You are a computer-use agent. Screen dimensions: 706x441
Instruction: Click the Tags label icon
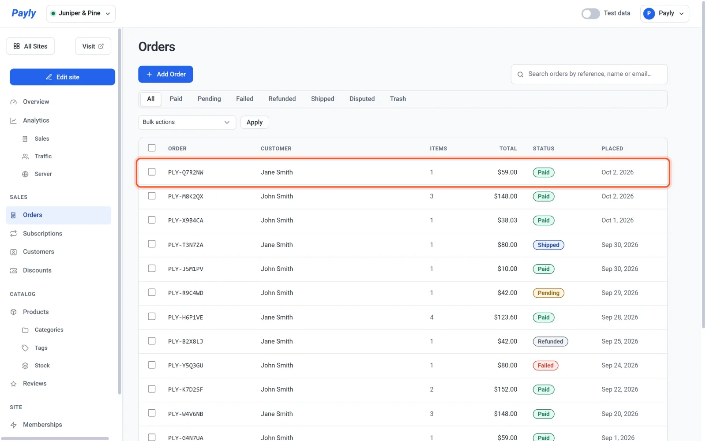pyautogui.click(x=25, y=348)
